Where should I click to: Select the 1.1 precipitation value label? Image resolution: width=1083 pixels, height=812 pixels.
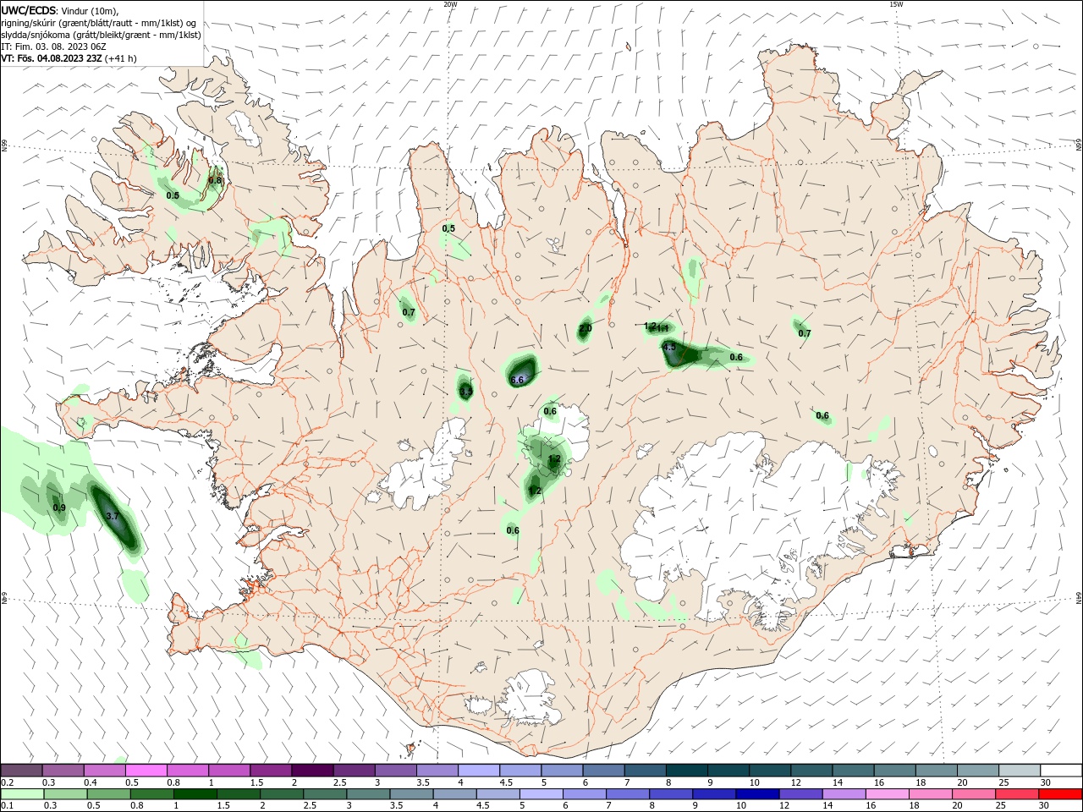(x=663, y=328)
